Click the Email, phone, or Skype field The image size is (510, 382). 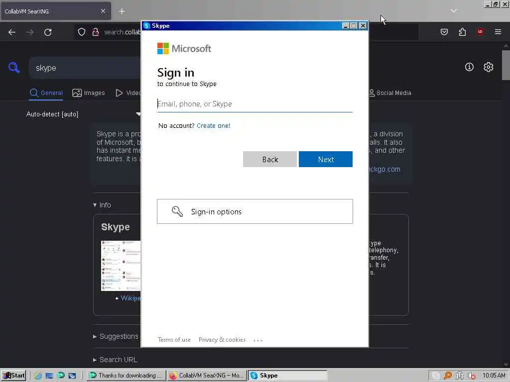coord(255,104)
